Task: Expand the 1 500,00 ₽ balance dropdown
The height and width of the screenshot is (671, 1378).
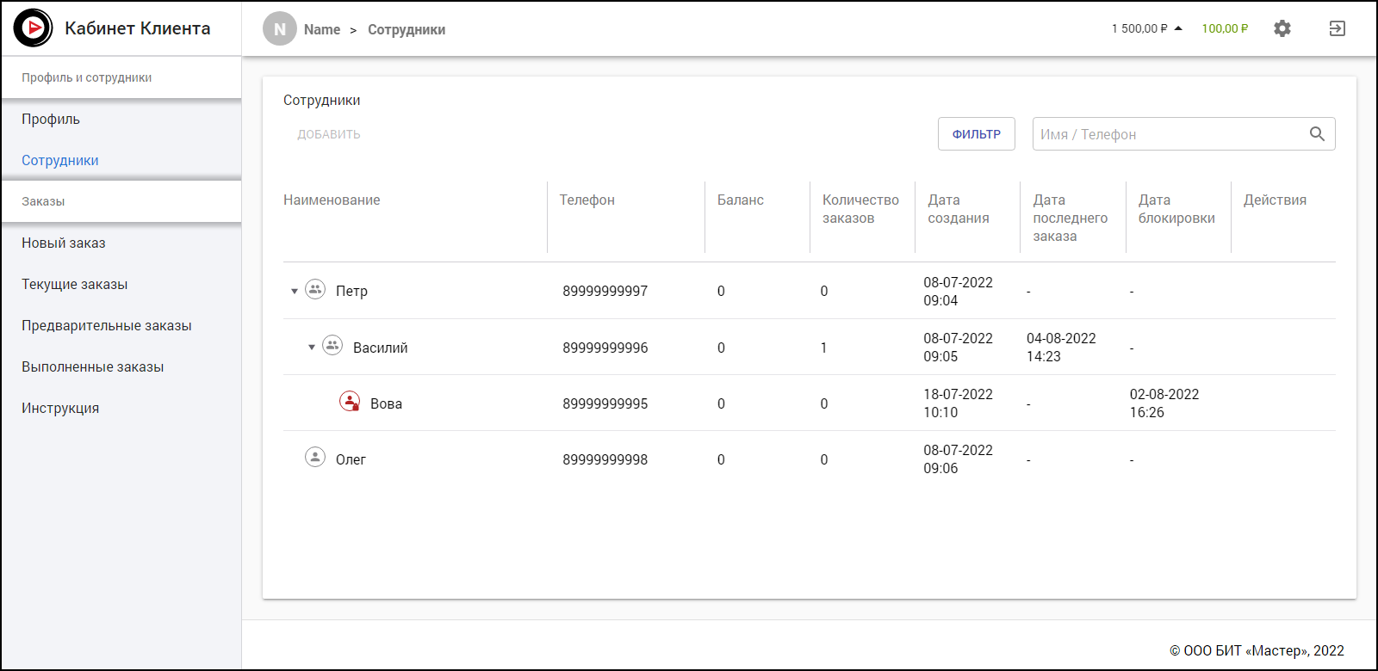Action: pyautogui.click(x=1178, y=28)
